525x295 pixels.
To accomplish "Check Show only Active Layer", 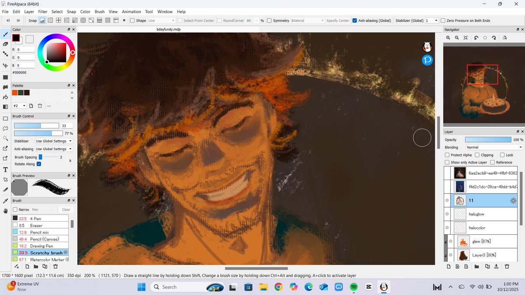I will click(x=447, y=162).
